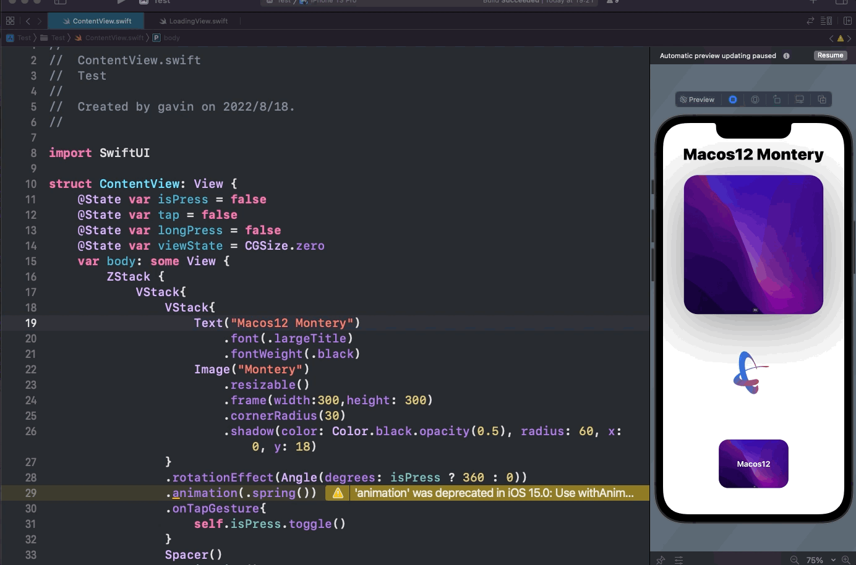Click the '@State var isPress = false' line
The width and height of the screenshot is (856, 565).
click(x=172, y=199)
